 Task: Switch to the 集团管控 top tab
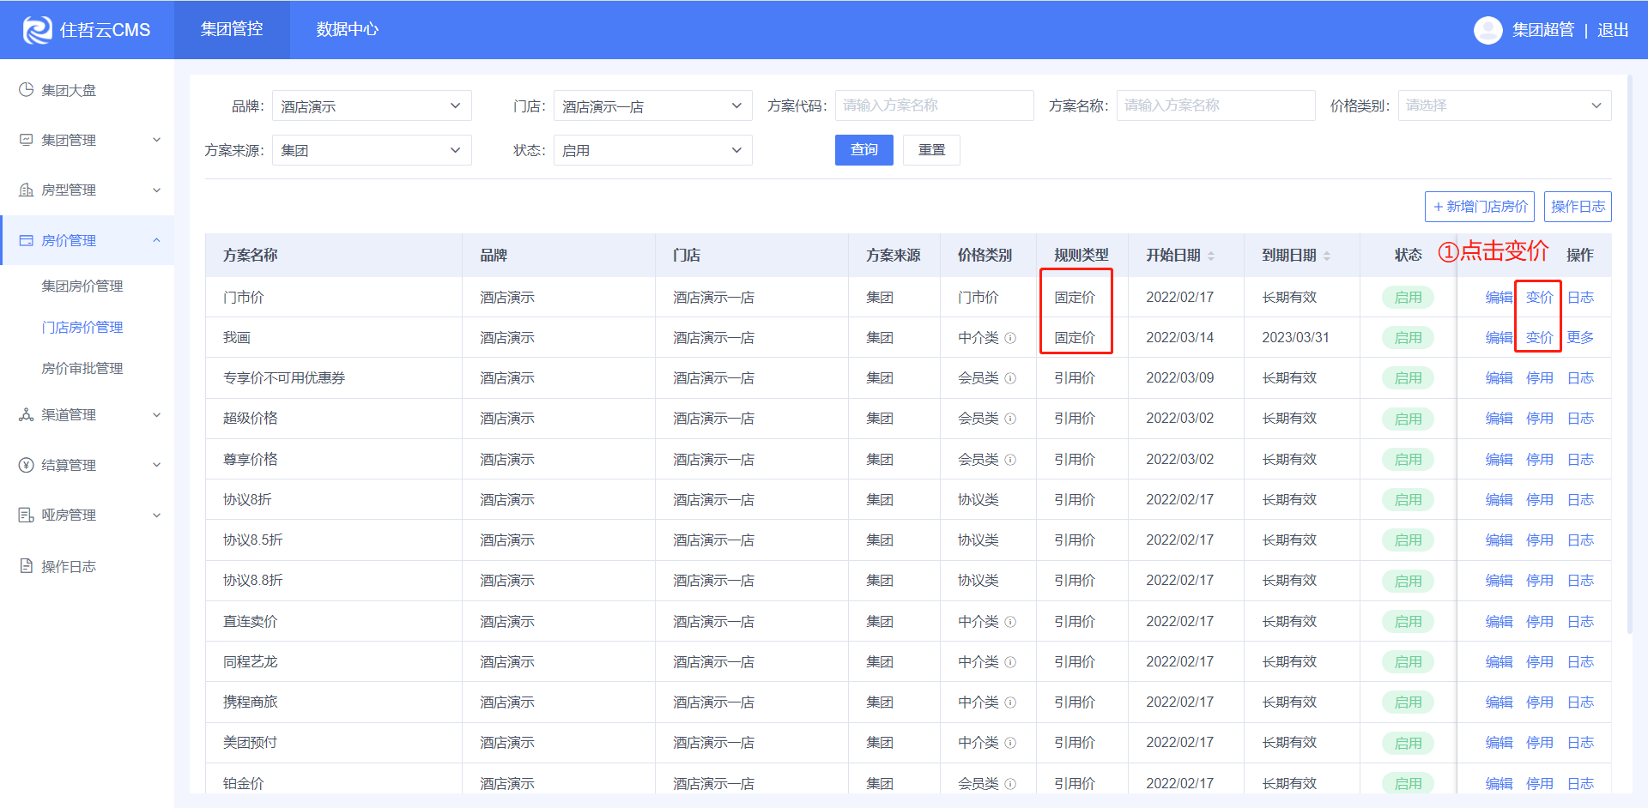pos(232,29)
